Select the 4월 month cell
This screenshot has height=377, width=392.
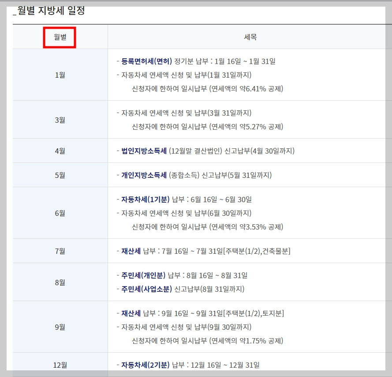(x=60, y=151)
